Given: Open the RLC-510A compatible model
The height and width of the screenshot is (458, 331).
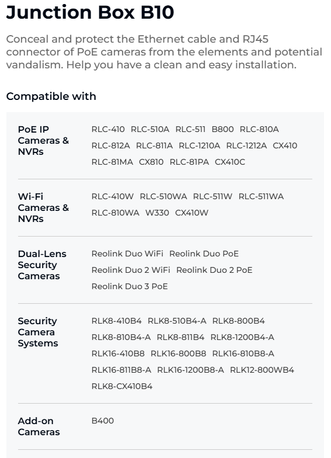Looking at the screenshot, I should tap(149, 129).
